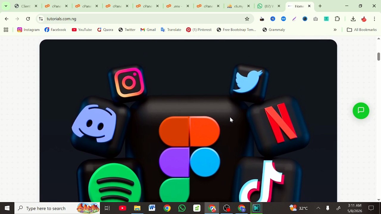The image size is (381, 214).
Task: Open the Extensions puzzle-piece menu
Action: [337, 19]
